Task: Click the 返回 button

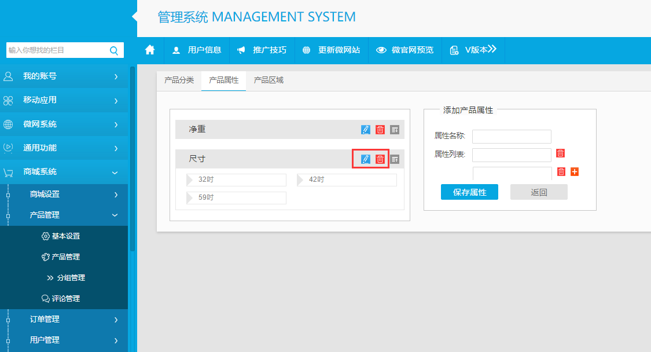Action: click(539, 192)
